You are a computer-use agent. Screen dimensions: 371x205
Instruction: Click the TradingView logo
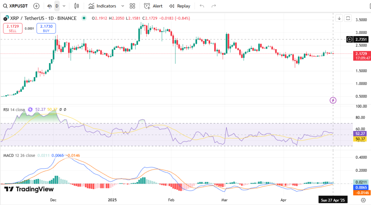tap(29, 189)
